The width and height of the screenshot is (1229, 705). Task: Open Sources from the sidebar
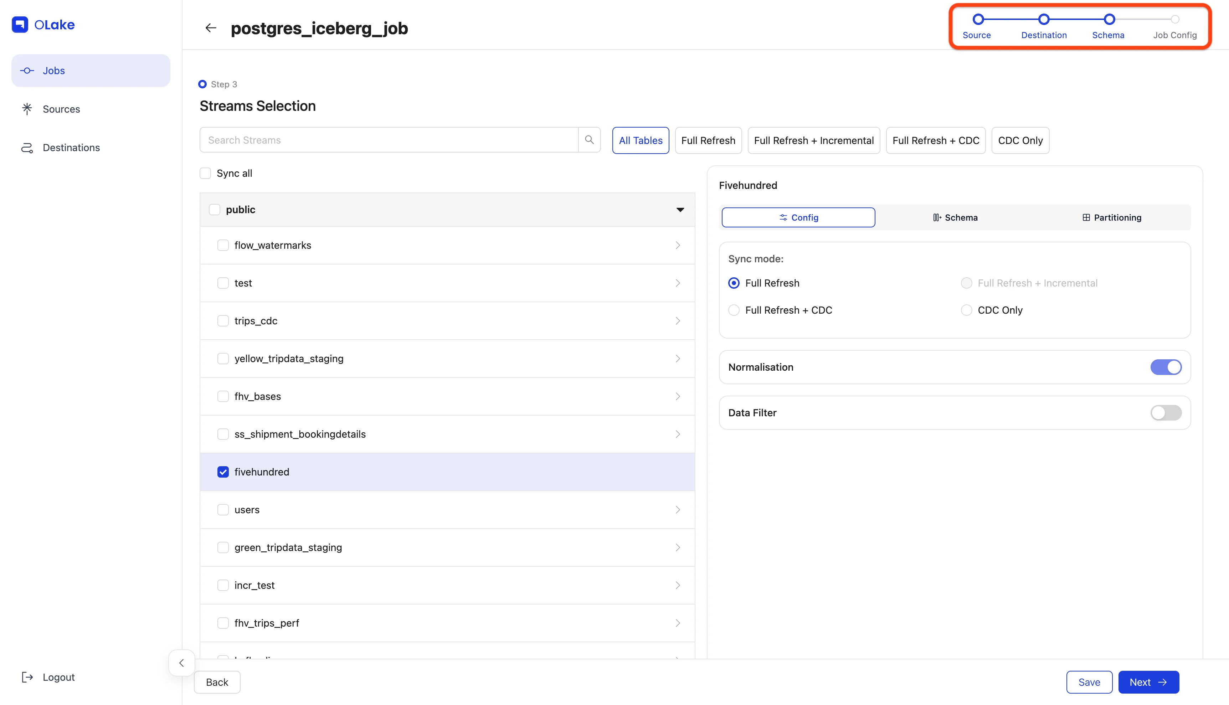[x=61, y=109]
